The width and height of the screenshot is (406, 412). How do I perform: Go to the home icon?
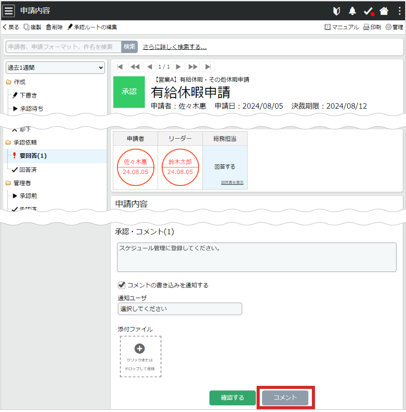tap(384, 11)
